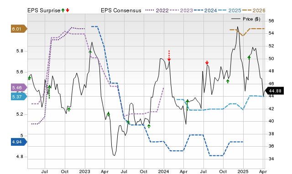Select the red EPS miss arrow near 2024
This screenshot has height=174, width=292.
click(x=169, y=56)
